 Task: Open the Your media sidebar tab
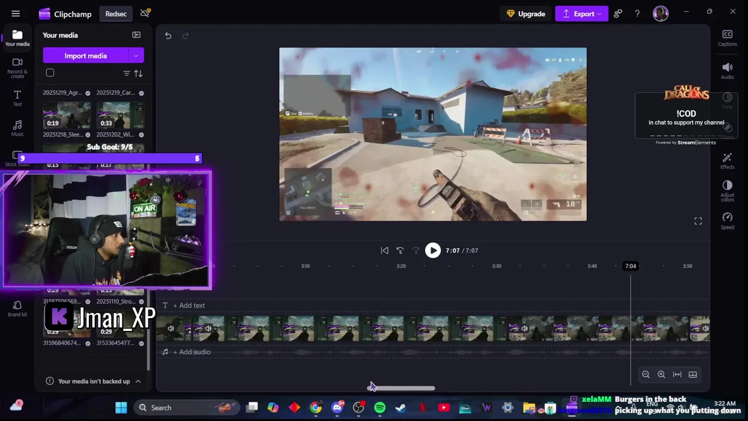click(x=18, y=38)
